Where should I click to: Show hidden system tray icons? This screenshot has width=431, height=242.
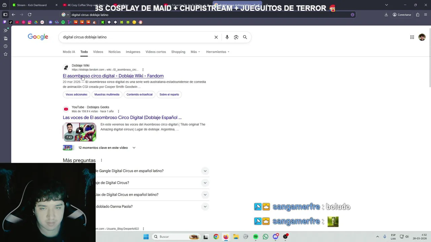(377, 237)
